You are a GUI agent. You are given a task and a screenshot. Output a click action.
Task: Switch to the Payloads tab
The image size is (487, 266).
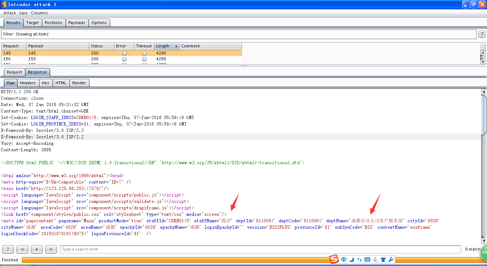[77, 23]
